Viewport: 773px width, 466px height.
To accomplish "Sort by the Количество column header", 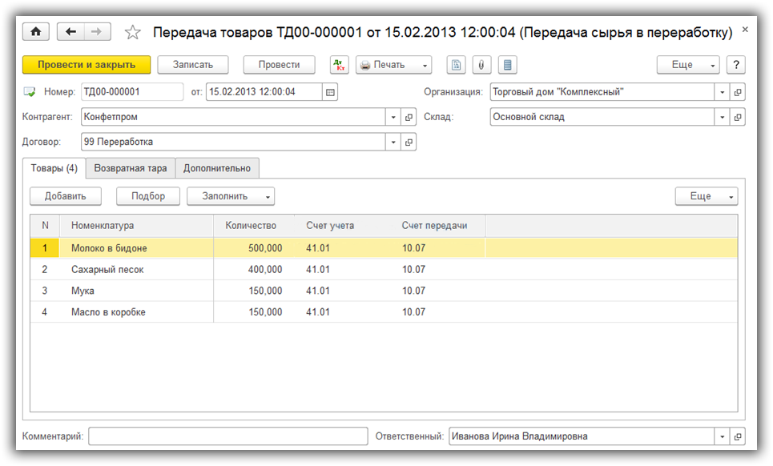I will point(251,226).
